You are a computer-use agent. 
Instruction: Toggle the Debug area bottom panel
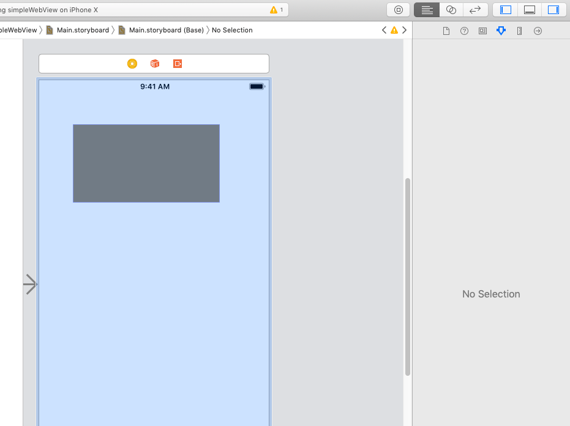(530, 10)
